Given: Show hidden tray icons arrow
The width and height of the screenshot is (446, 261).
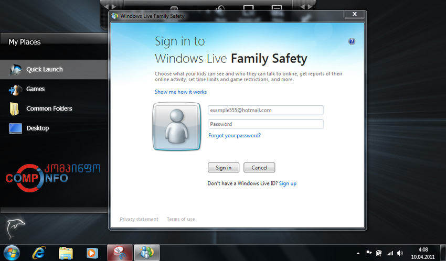Looking at the screenshot, I should pyautogui.click(x=358, y=253).
